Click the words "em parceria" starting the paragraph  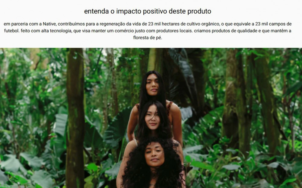click(x=16, y=24)
